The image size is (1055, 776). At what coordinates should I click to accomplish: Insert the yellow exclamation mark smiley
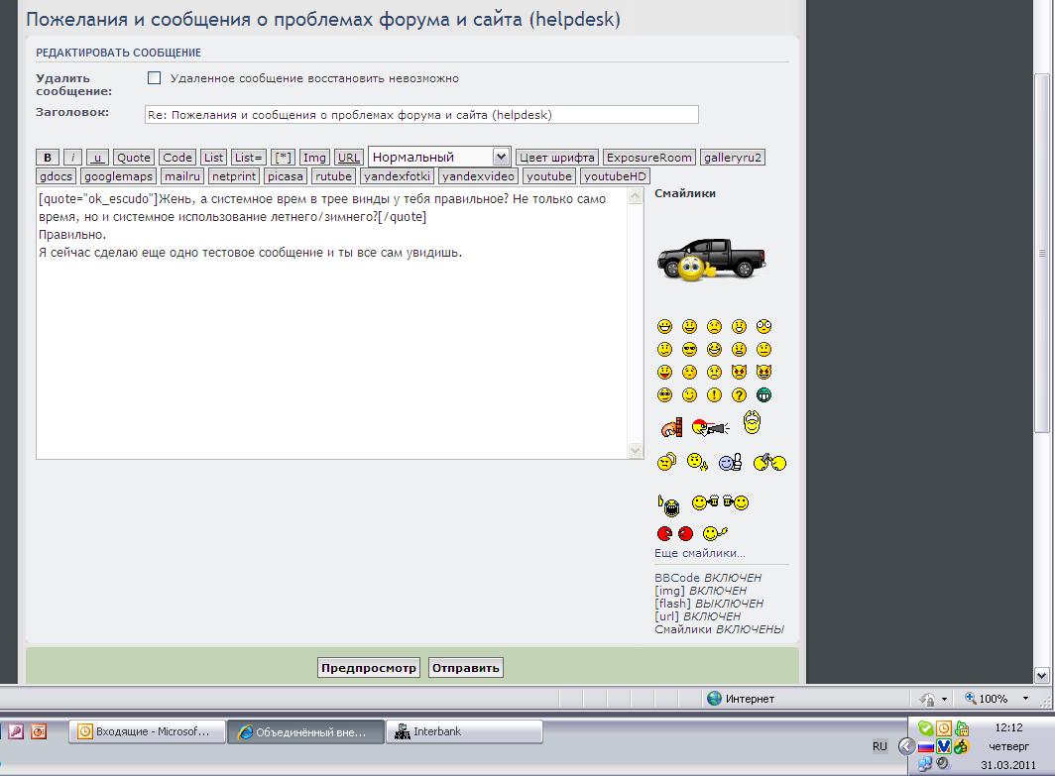714,395
